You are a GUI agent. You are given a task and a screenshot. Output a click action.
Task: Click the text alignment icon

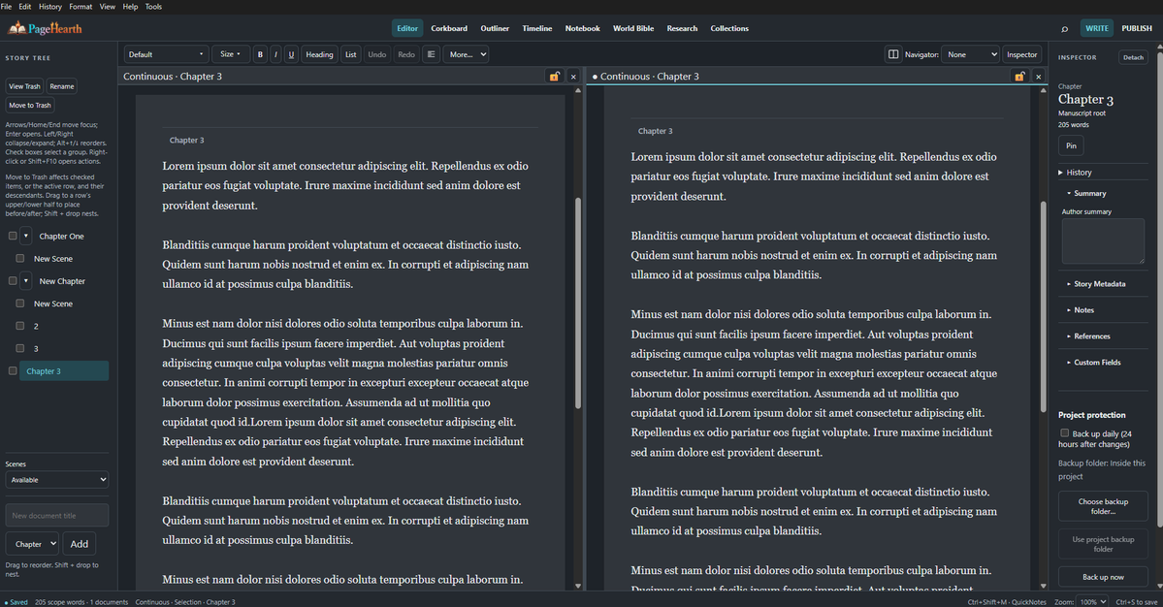click(x=431, y=54)
